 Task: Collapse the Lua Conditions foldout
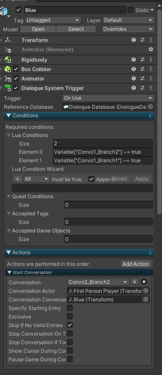pos(9,135)
